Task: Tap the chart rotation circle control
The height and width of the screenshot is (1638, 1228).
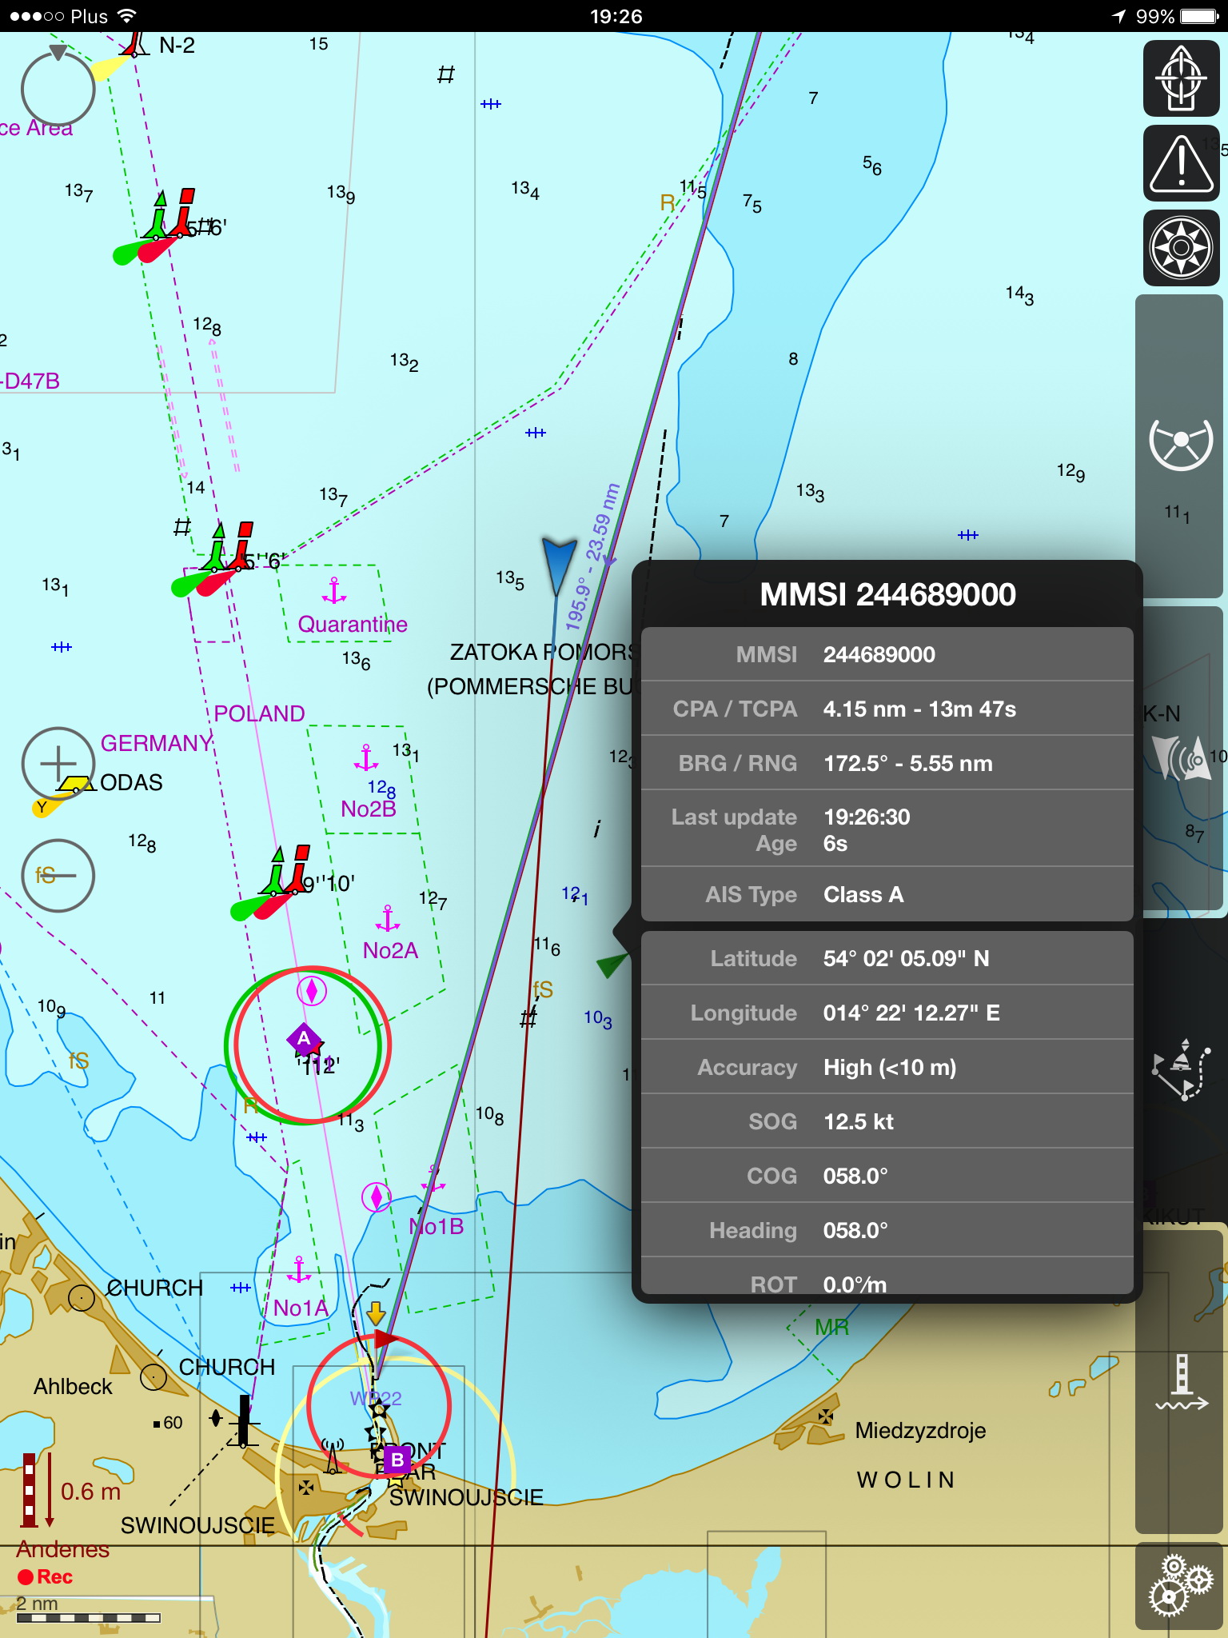Action: coord(58,88)
